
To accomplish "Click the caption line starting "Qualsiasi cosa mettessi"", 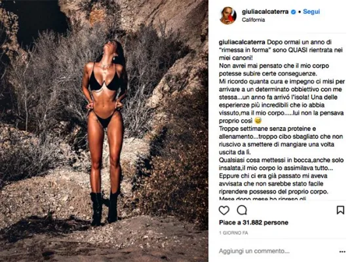I will tap(281, 160).
